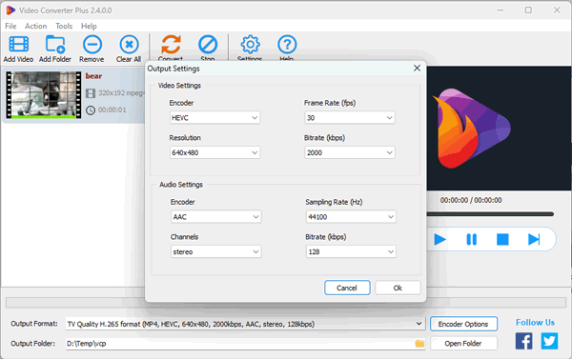The width and height of the screenshot is (572, 359).
Task: Click the Open Folder button
Action: tap(463, 344)
